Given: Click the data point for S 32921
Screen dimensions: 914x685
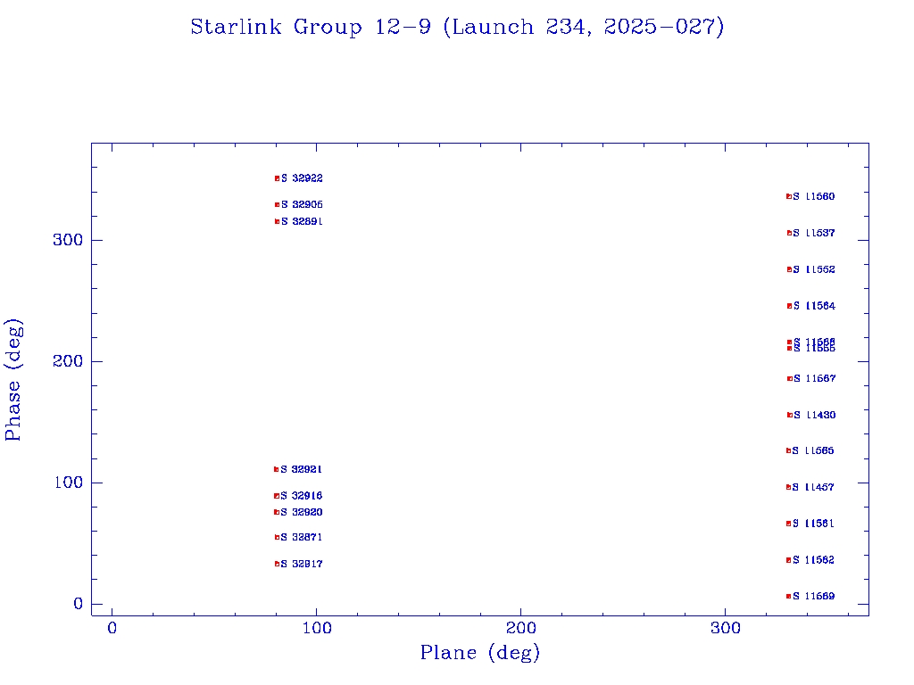Looking at the screenshot, I should pyautogui.click(x=277, y=469).
